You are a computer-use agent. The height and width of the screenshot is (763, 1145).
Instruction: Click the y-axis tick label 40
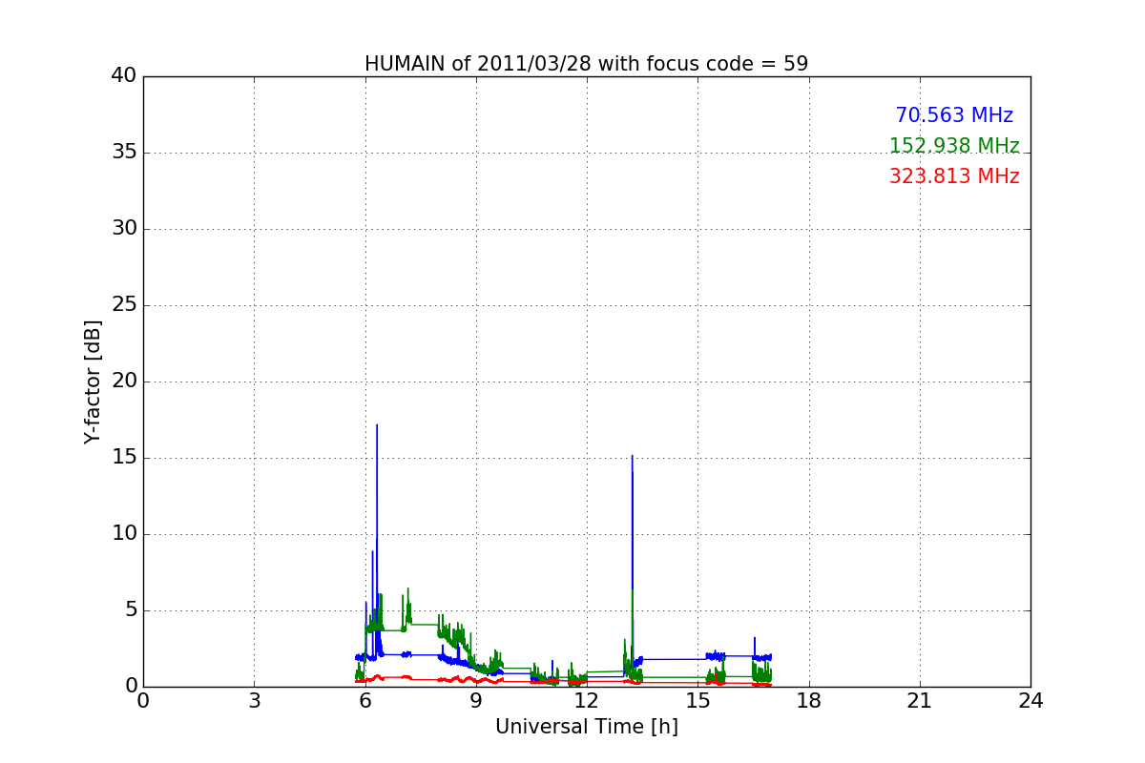point(124,76)
